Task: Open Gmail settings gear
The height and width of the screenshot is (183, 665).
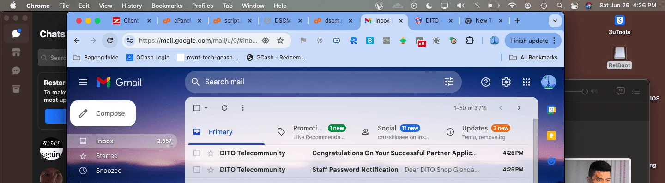Action: click(x=506, y=82)
